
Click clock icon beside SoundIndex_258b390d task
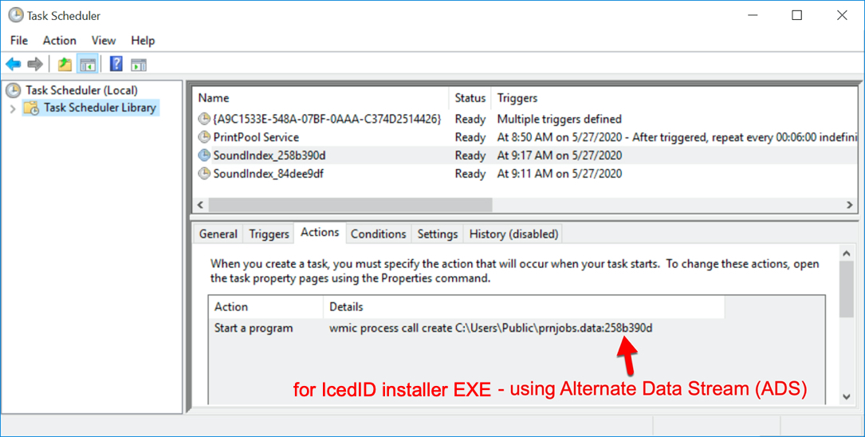204,155
